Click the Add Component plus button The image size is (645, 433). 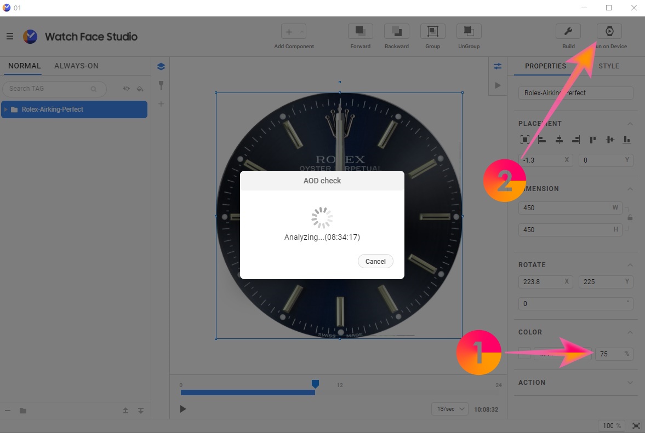click(x=289, y=32)
